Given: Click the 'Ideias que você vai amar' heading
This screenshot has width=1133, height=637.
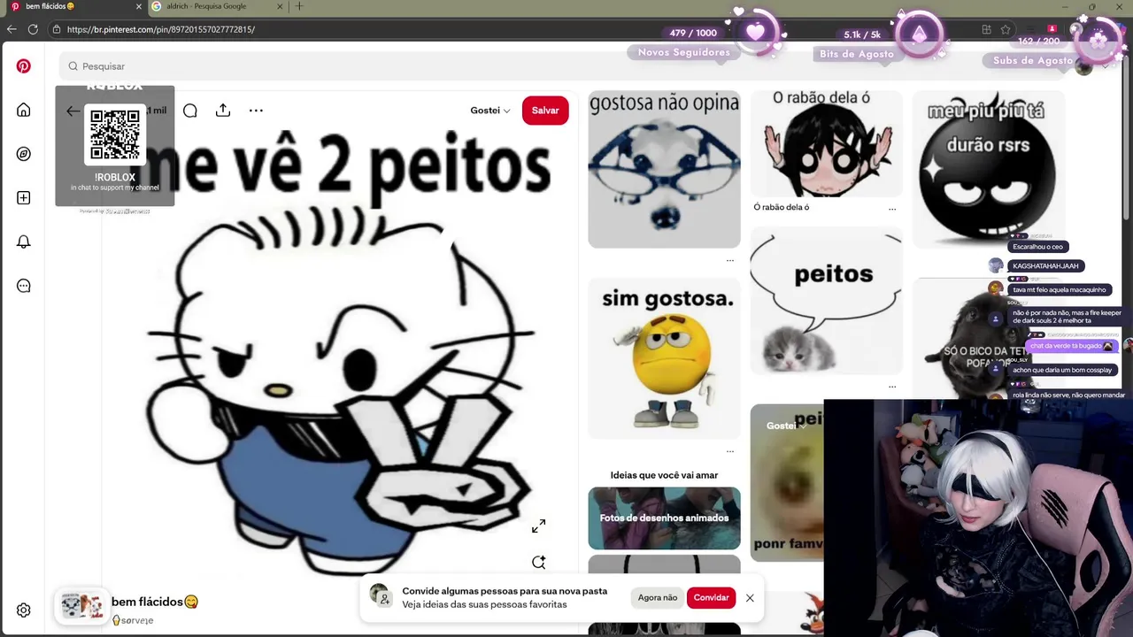Looking at the screenshot, I should pyautogui.click(x=664, y=475).
